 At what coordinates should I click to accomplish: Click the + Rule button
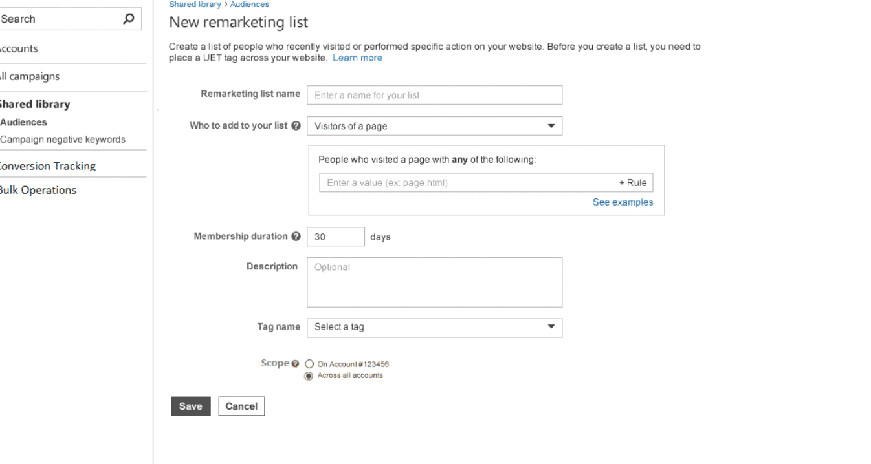(x=633, y=183)
